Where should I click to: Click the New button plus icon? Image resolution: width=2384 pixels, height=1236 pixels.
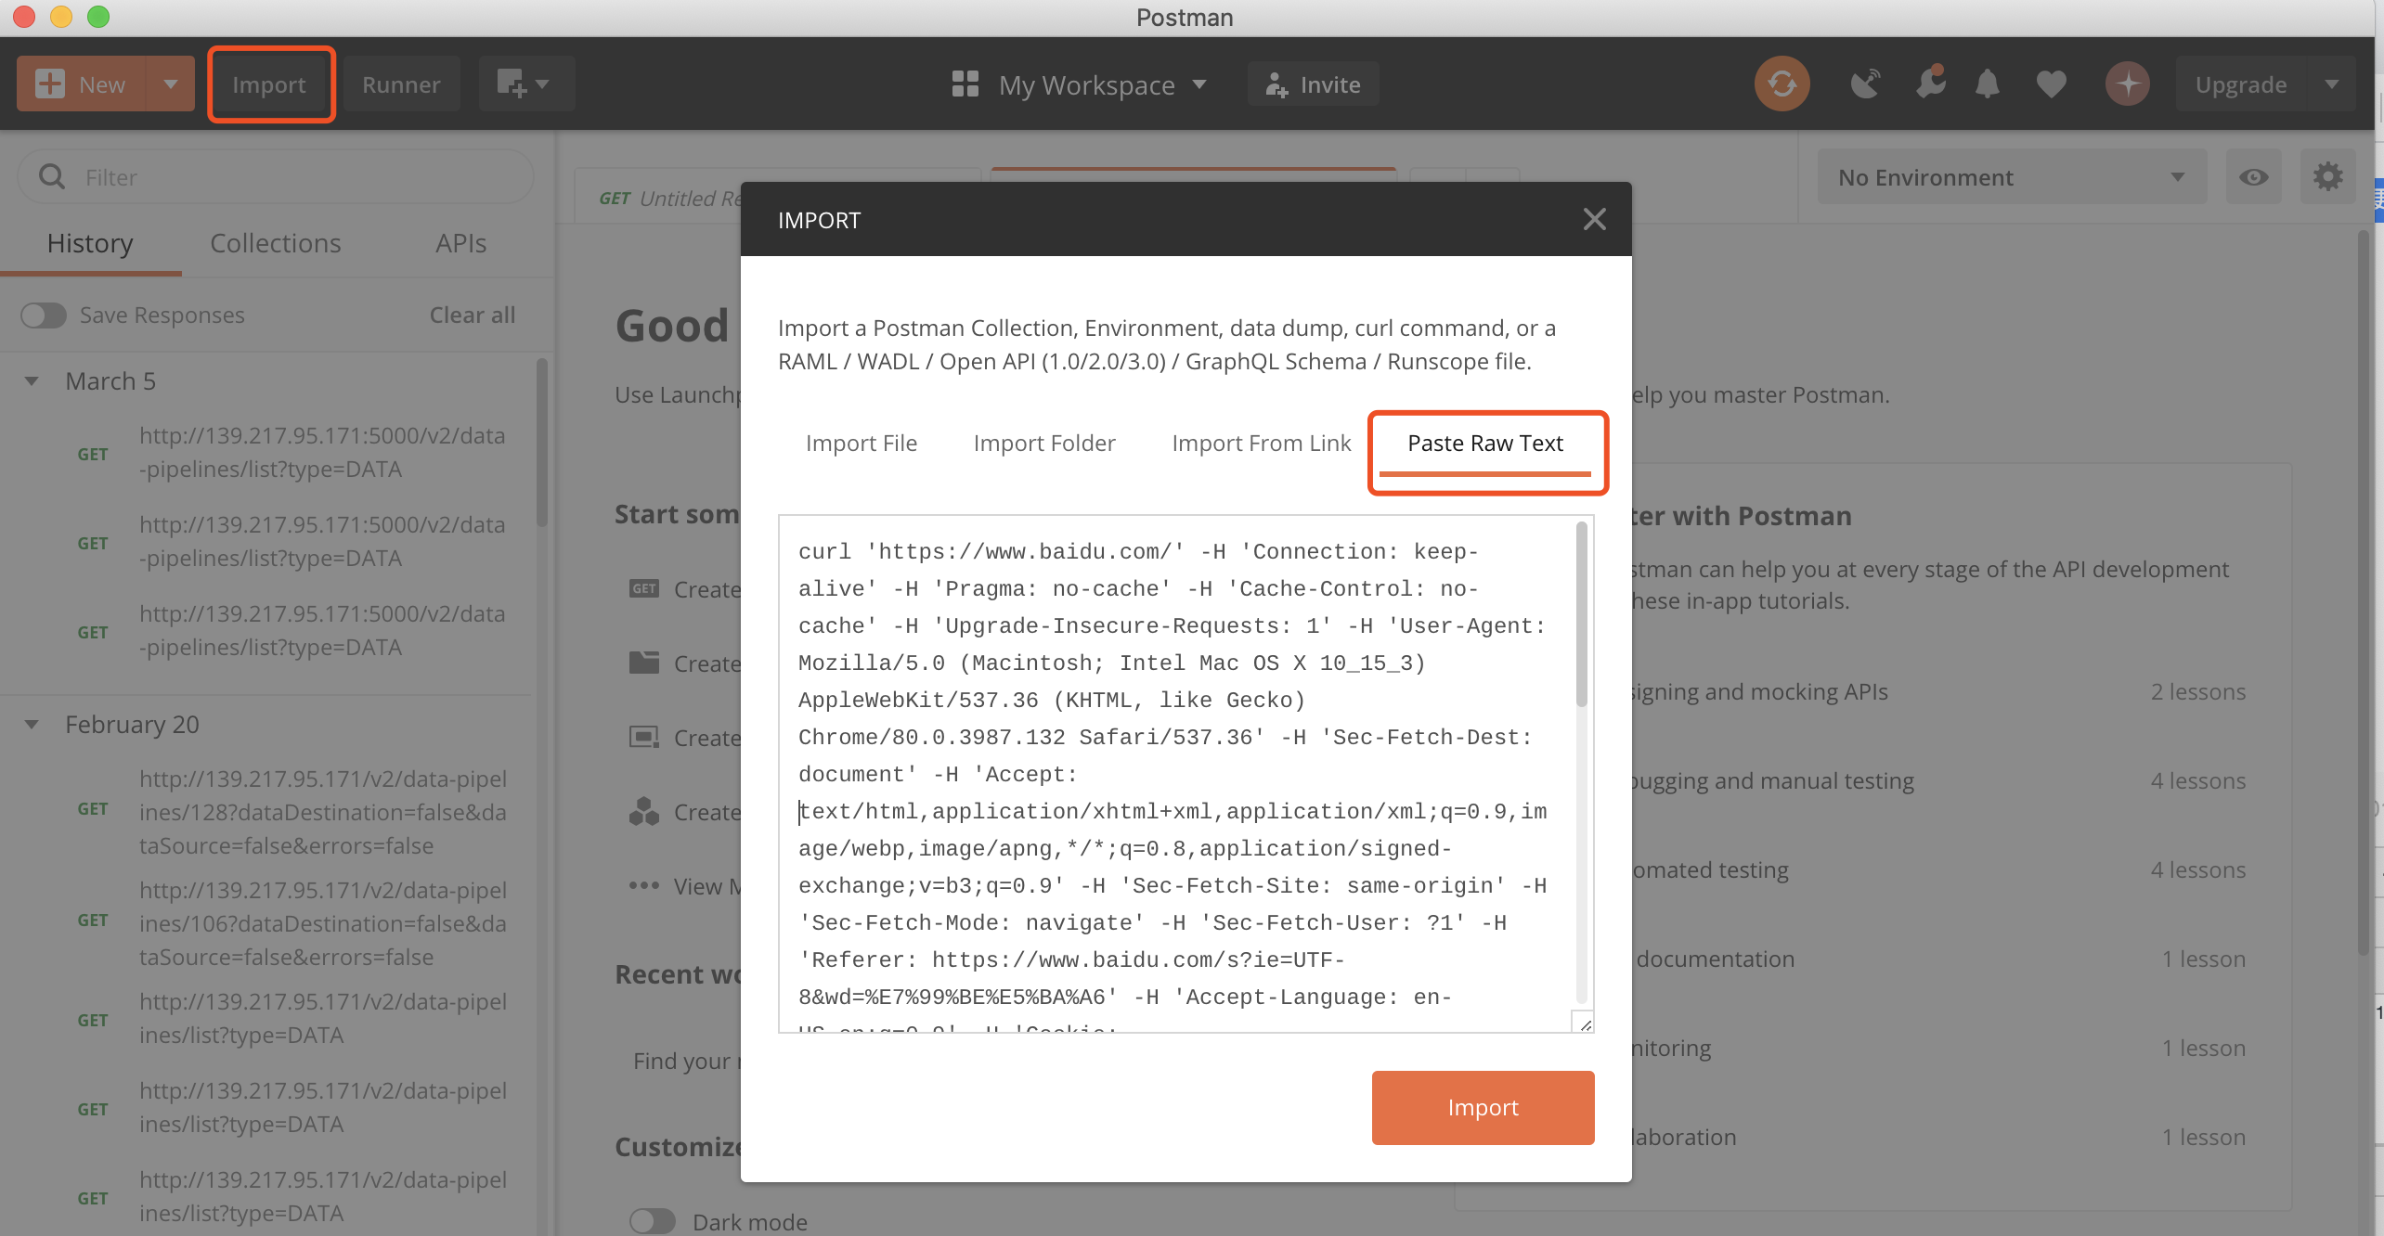[x=50, y=84]
